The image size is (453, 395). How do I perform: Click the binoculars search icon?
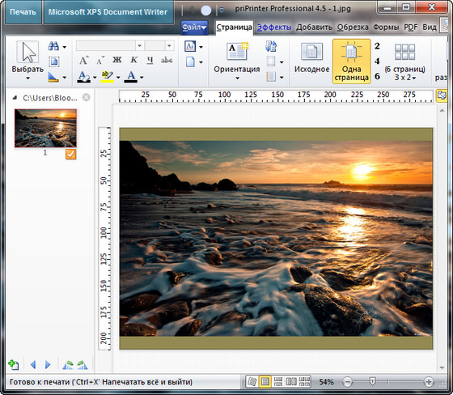53,46
